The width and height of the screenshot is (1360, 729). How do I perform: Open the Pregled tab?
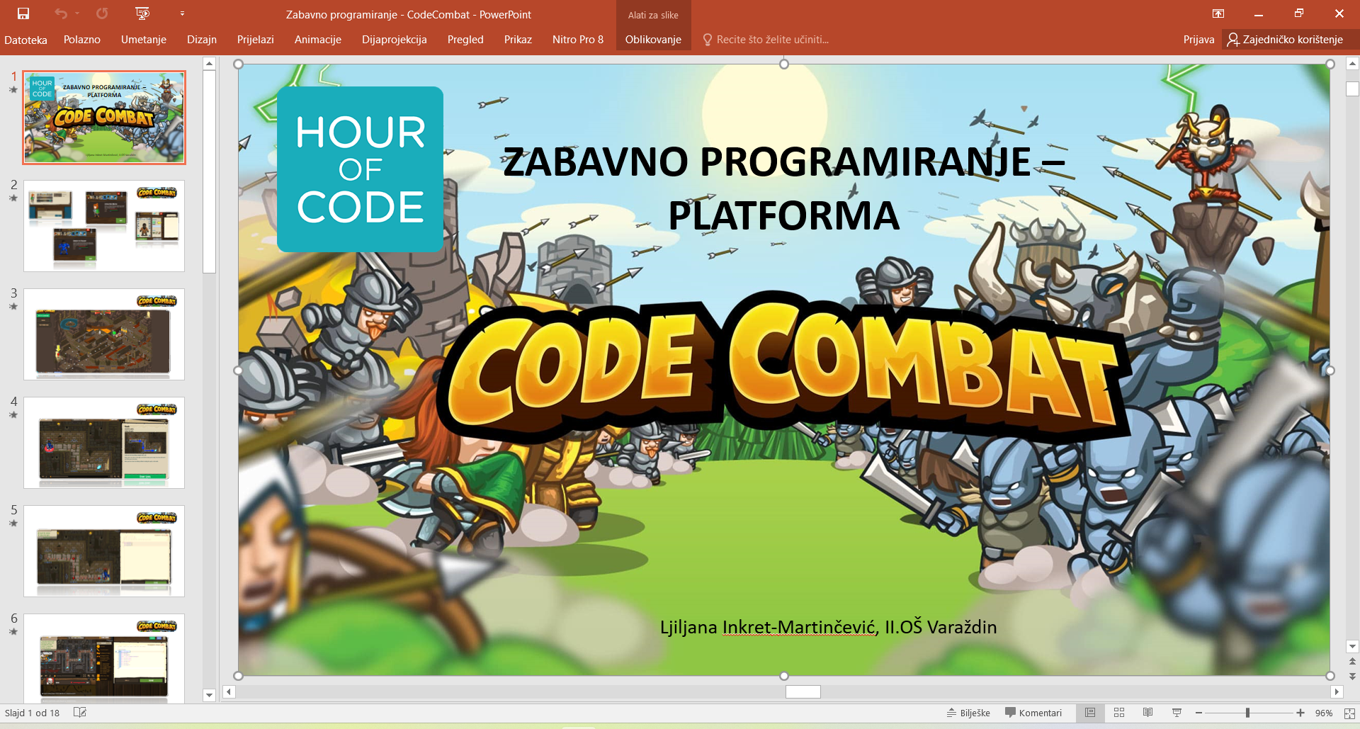(x=465, y=40)
